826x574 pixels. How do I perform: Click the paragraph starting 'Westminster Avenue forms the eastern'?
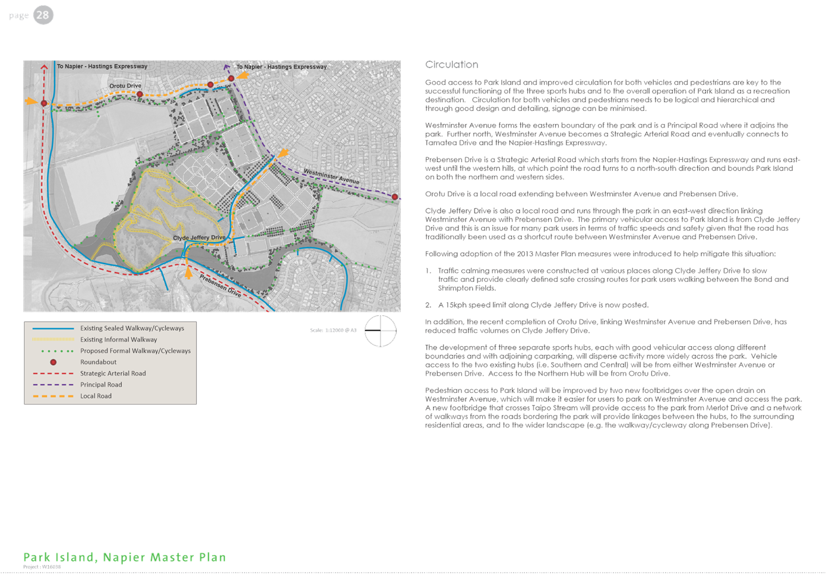[x=607, y=134]
